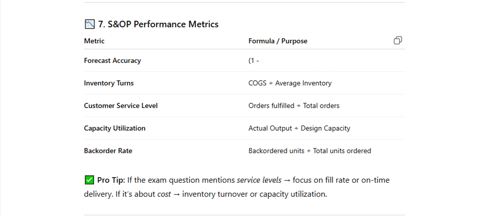
Task: Click the S&OP Performance Metrics heading
Action: pyautogui.click(x=158, y=24)
